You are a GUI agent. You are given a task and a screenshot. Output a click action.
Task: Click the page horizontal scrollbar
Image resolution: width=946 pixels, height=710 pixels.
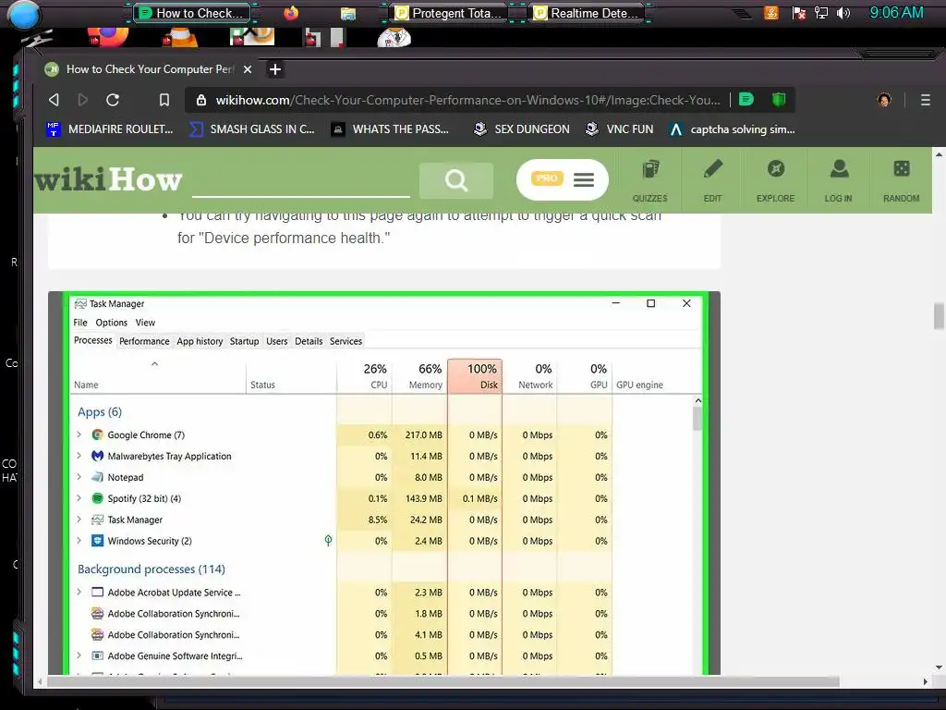(443, 681)
